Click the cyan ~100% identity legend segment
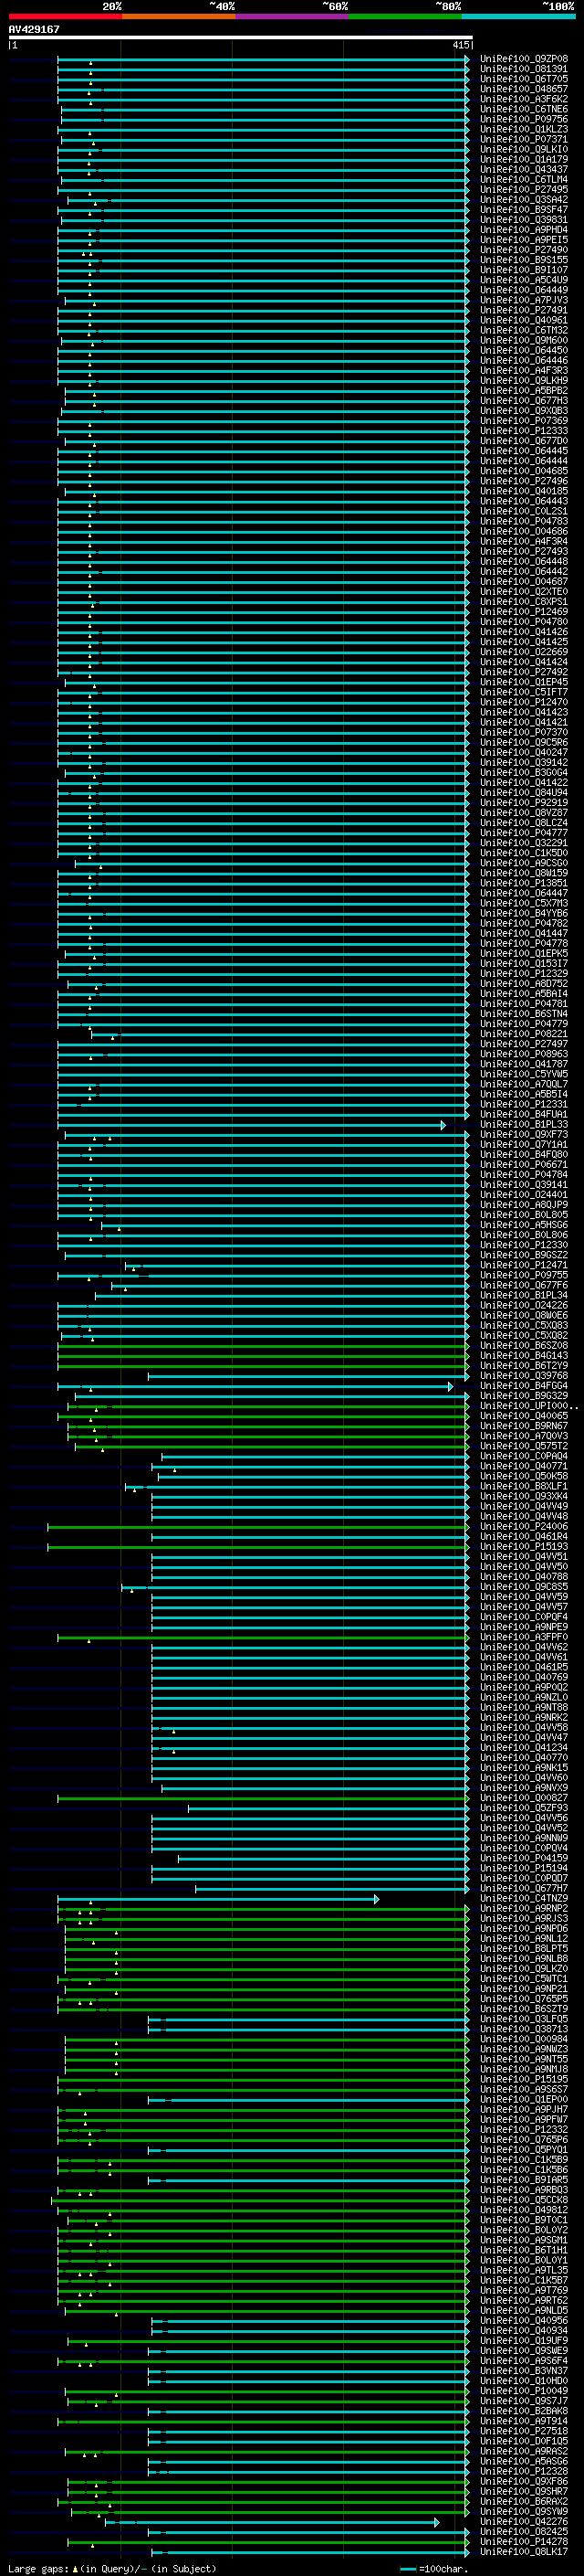This screenshot has width=584, height=2576. tap(517, 16)
